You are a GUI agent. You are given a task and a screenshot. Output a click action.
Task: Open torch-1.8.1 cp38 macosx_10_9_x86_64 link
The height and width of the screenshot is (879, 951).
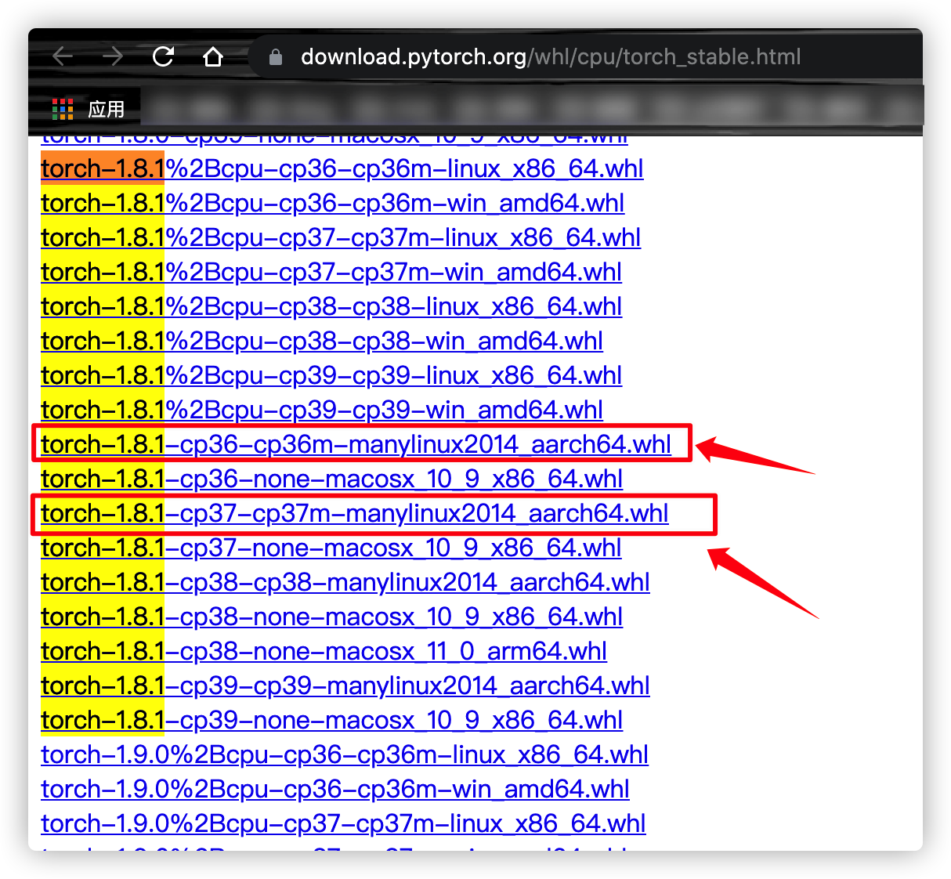[x=332, y=617]
